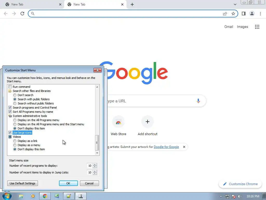Toggle the Use large icons checkbox

10,133
